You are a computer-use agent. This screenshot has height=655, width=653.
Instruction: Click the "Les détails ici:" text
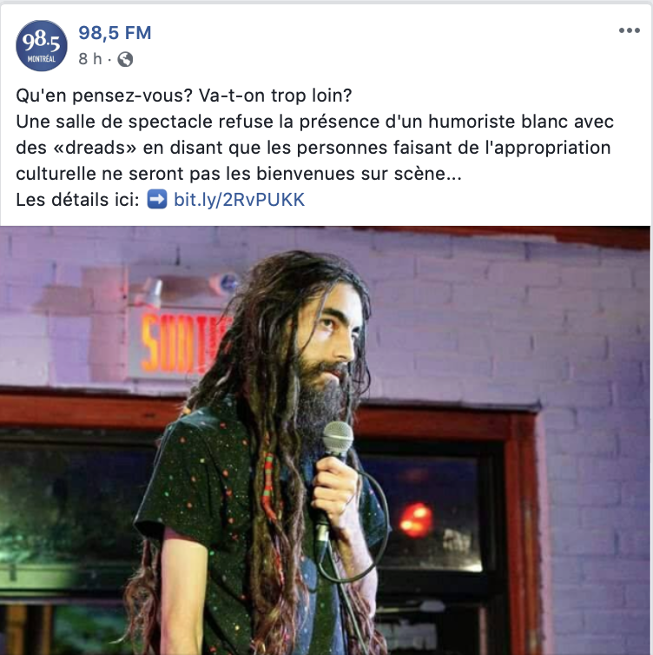(x=77, y=200)
